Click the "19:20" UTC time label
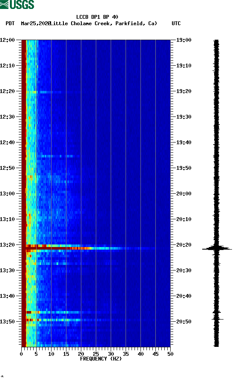The height and width of the screenshot is (381, 235). pos(183,91)
